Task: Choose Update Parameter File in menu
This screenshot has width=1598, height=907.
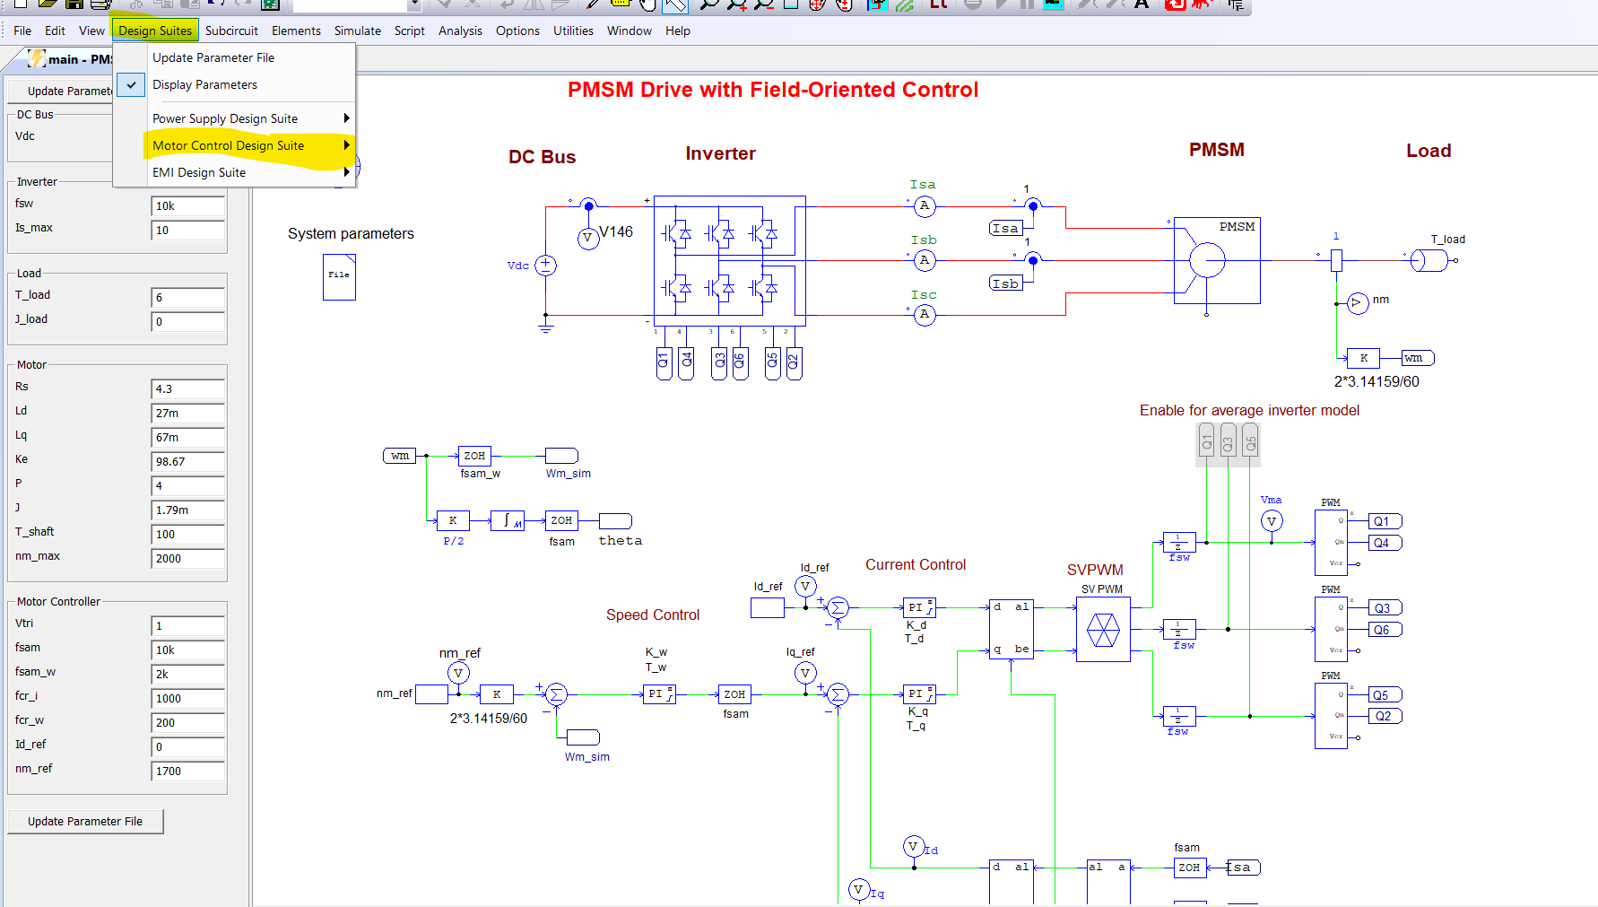Action: tap(213, 57)
